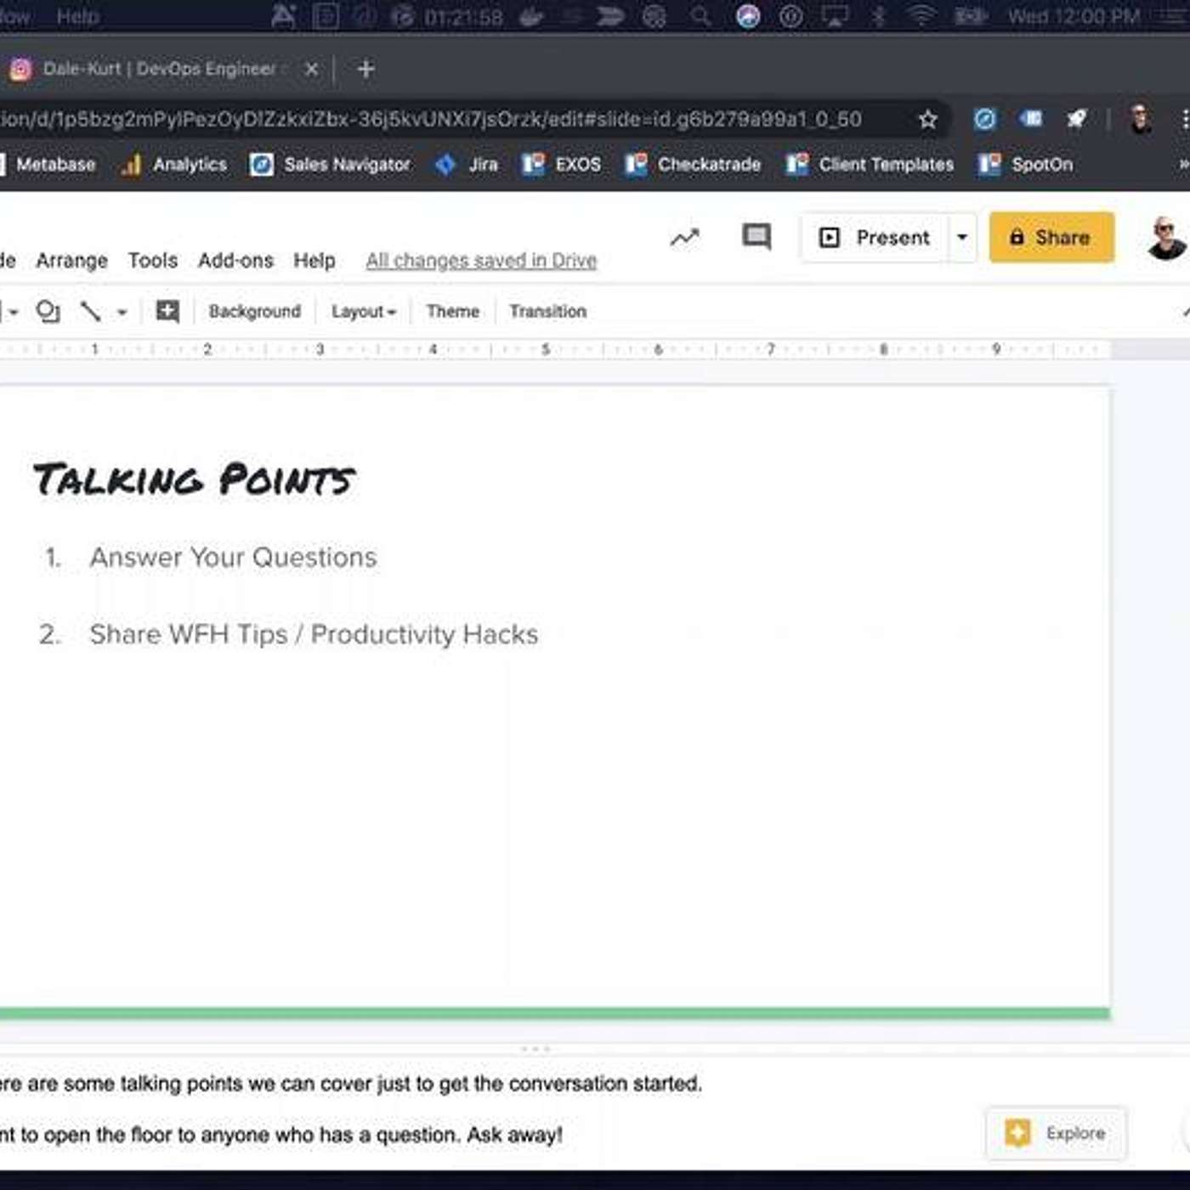1190x1190 pixels.
Task: Close the Dale-Kurt DevOps Engineer tab
Action: [312, 69]
